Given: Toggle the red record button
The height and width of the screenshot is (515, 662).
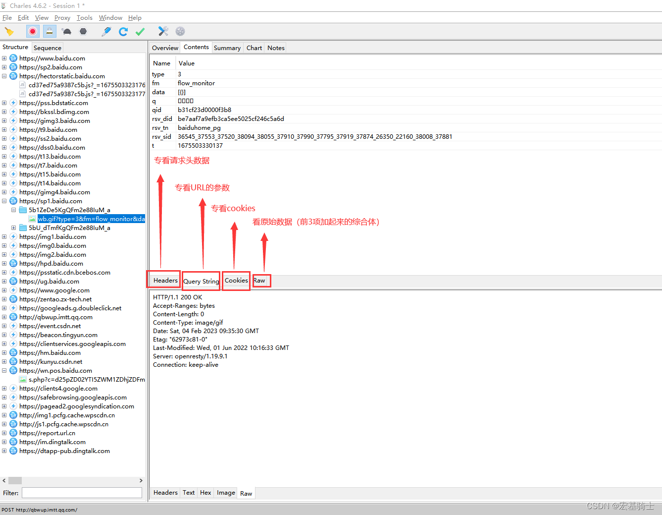Looking at the screenshot, I should (x=33, y=32).
